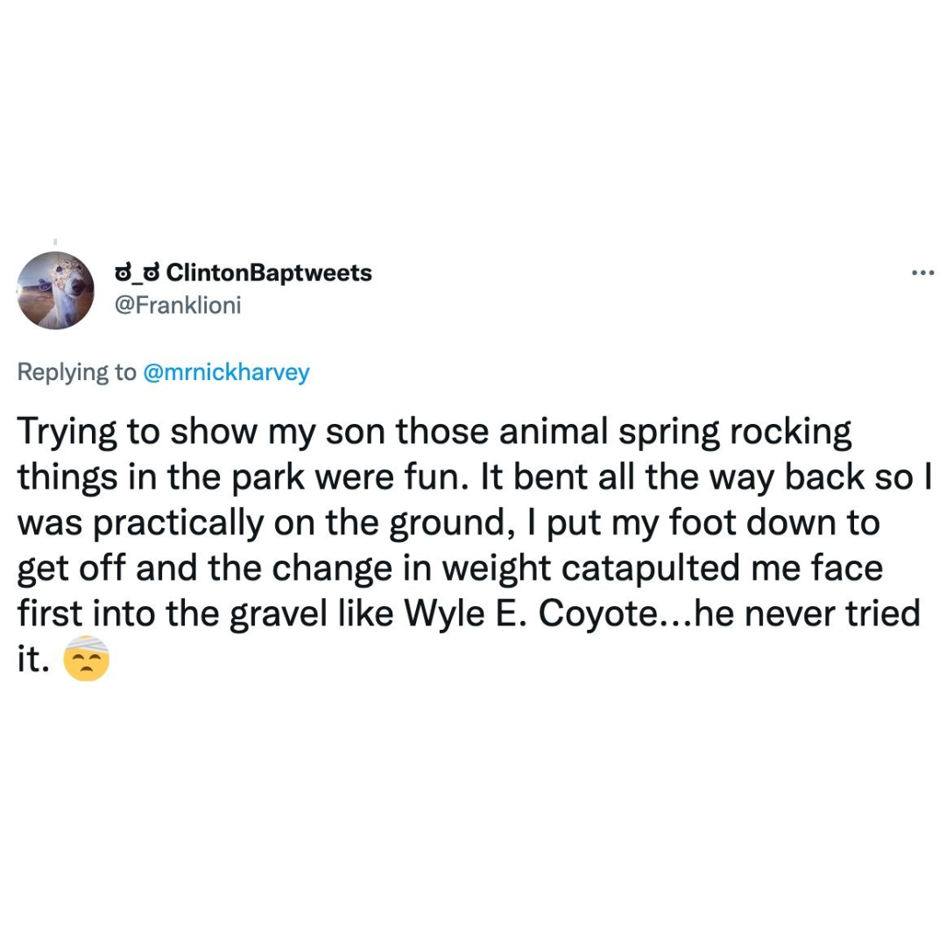Click the phrase "animal spring rocking"
The image size is (946, 946).
670,432
